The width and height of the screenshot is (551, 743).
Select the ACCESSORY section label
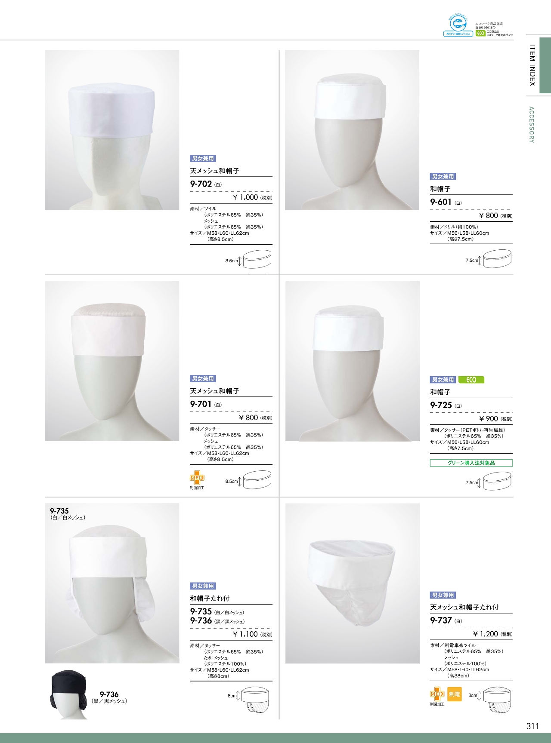coord(532,125)
